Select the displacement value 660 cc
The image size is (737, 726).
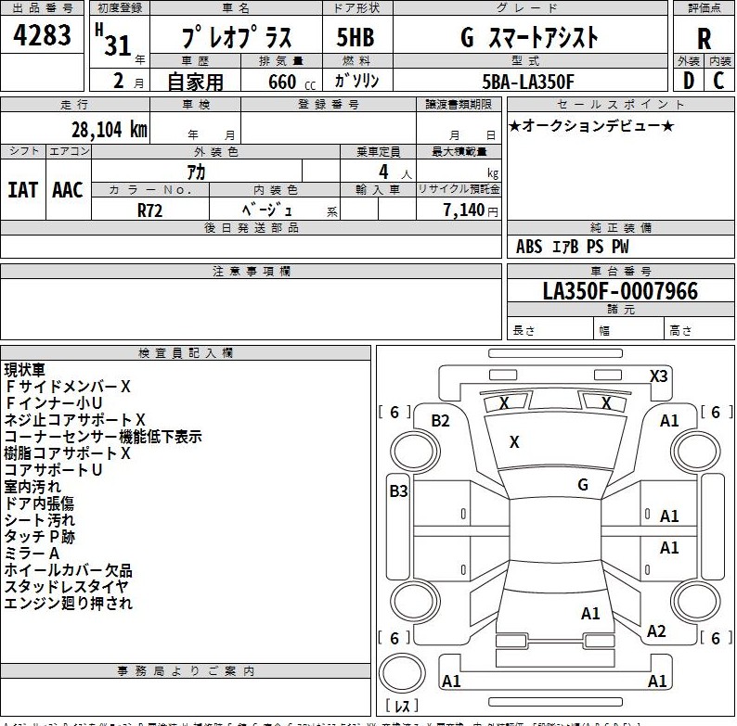(291, 82)
